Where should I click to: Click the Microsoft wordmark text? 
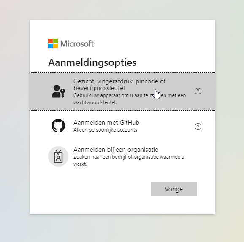(x=77, y=44)
